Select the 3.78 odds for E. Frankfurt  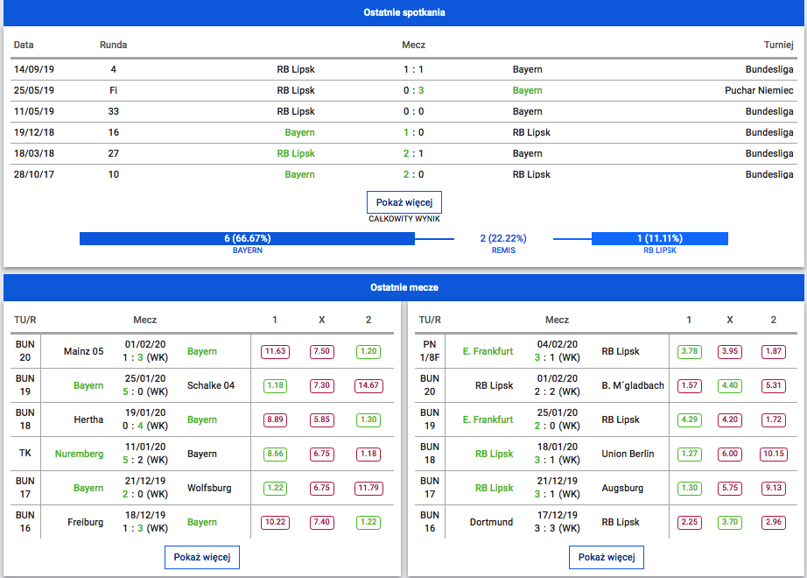(689, 351)
